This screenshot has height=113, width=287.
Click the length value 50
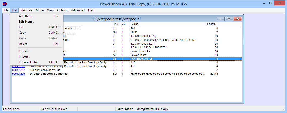216,40
